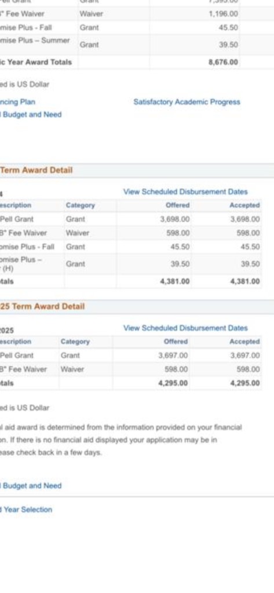Select Accepted column header in 2025 term table

coord(244,342)
